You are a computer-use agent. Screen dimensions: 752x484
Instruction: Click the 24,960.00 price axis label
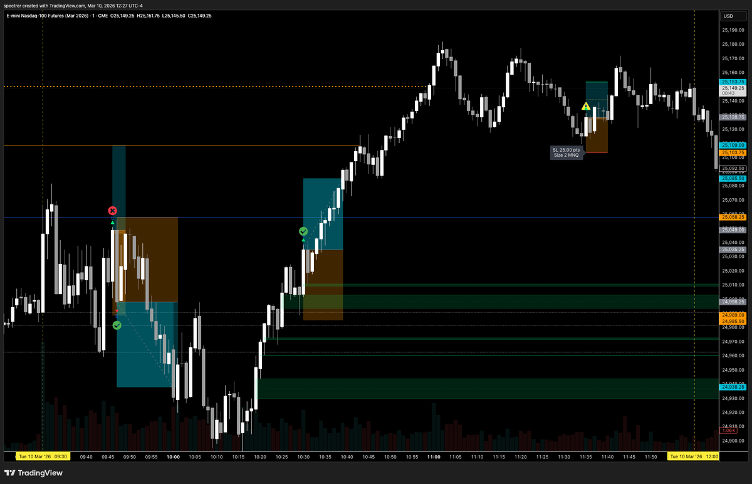click(x=733, y=355)
